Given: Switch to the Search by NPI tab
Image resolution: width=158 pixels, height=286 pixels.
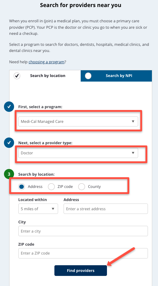Looking at the screenshot, I should [116, 76].
